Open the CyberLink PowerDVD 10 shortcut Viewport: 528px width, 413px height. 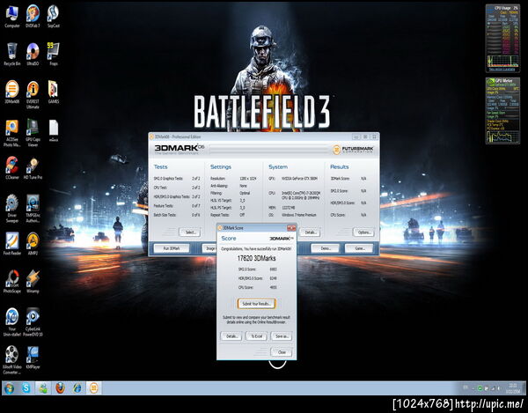click(33, 322)
